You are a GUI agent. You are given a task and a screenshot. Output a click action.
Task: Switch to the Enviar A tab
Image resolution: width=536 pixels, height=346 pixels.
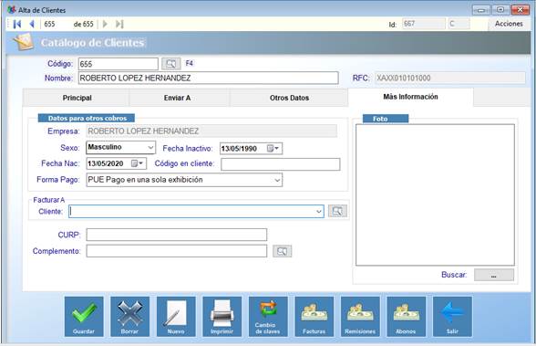point(177,98)
